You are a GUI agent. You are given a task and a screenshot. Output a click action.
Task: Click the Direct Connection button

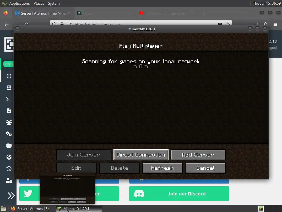click(x=141, y=155)
